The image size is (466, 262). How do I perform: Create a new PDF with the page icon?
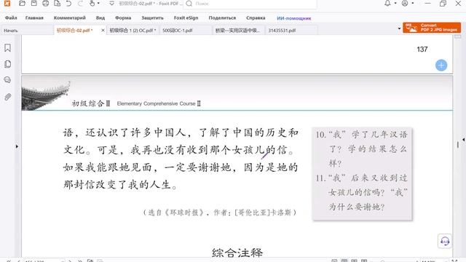(x=57, y=3)
